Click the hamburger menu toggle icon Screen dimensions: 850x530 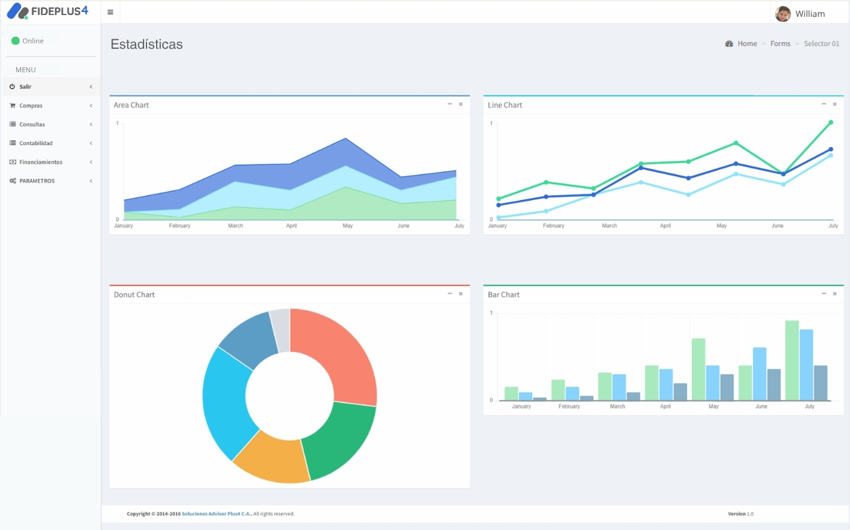[110, 11]
